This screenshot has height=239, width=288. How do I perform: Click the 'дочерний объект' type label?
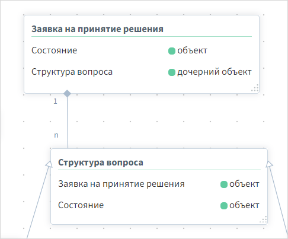pyautogui.click(x=215, y=72)
